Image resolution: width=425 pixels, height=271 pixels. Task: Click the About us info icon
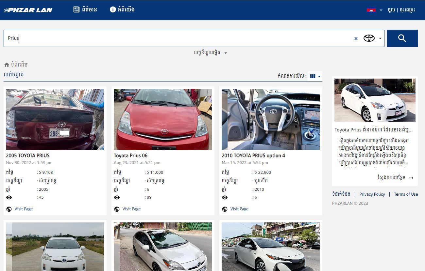point(113,9)
